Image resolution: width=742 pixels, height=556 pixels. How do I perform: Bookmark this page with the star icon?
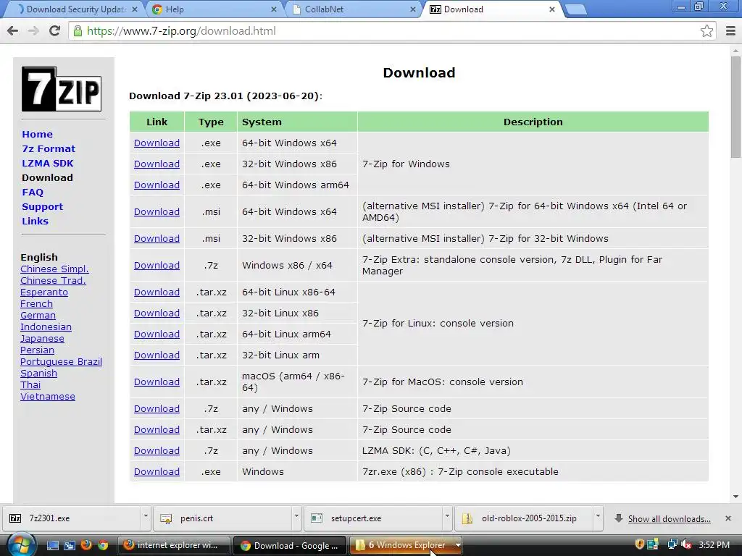coord(706,30)
